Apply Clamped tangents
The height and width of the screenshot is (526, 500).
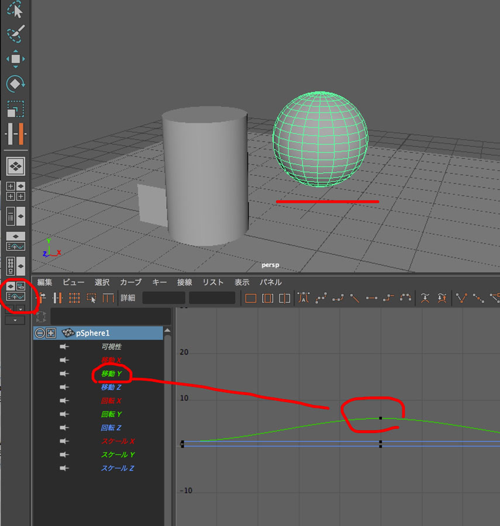pyautogui.click(x=337, y=298)
